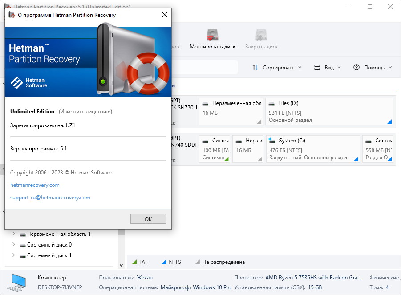
Task: Select the second disk's 16 МБ unallocated tile
Action: click(x=248, y=149)
